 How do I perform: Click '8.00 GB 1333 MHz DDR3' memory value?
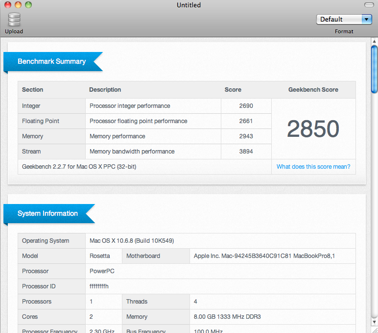point(227,317)
